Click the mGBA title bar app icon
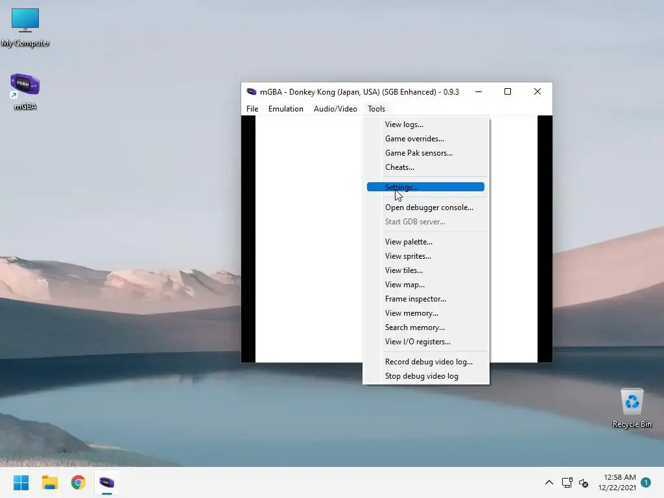The image size is (664, 498). [252, 91]
